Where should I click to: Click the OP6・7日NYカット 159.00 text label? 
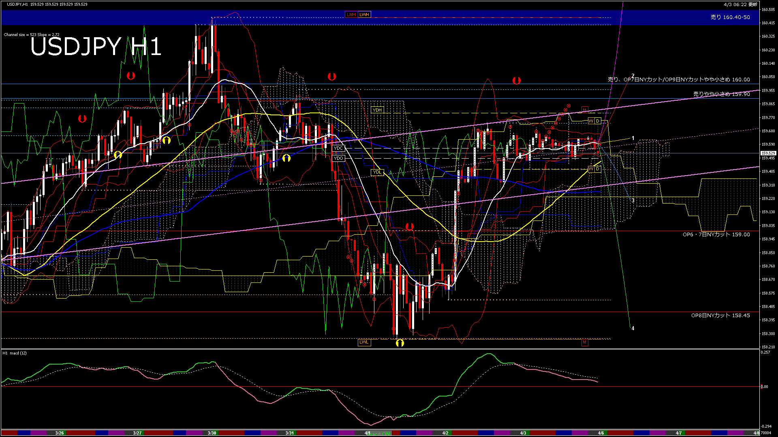pyautogui.click(x=716, y=235)
